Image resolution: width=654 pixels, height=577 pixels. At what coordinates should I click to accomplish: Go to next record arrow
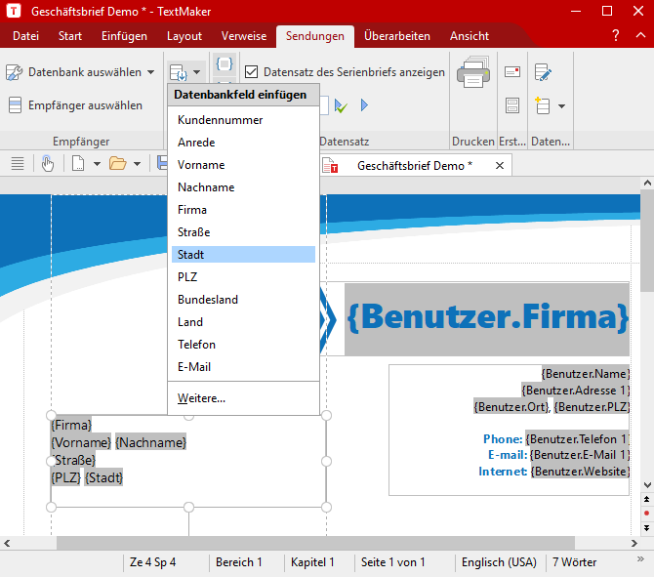[364, 105]
